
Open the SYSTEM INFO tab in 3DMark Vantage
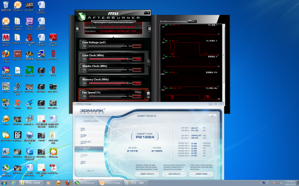click(85, 142)
